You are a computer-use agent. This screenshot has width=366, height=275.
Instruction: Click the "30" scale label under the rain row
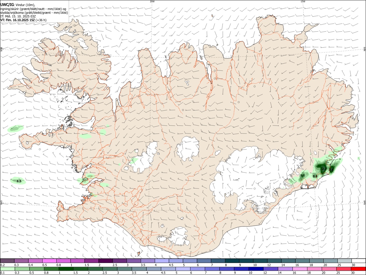click(353, 273)
